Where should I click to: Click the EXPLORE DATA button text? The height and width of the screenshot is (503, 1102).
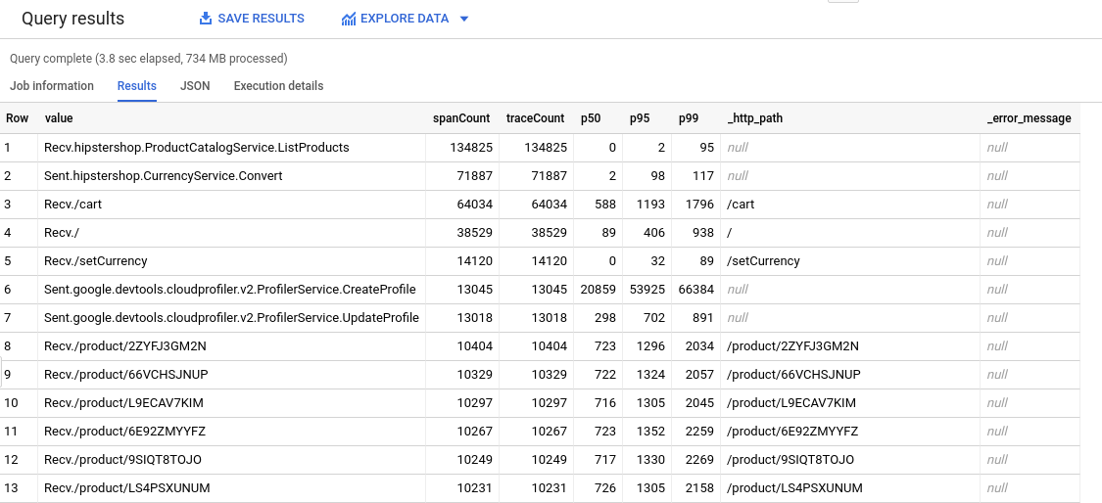pyautogui.click(x=405, y=19)
